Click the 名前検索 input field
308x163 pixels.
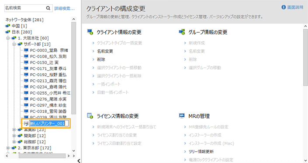click(25, 8)
